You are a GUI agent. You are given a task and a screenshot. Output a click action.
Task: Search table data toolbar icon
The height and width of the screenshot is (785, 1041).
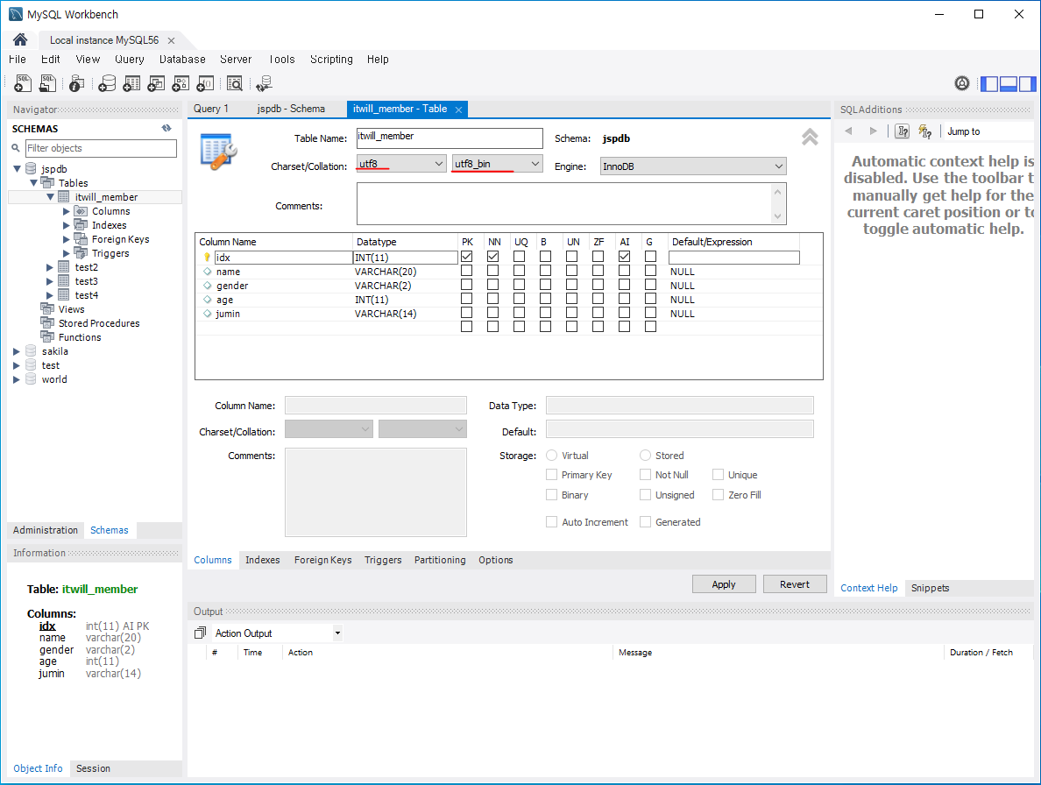point(234,83)
